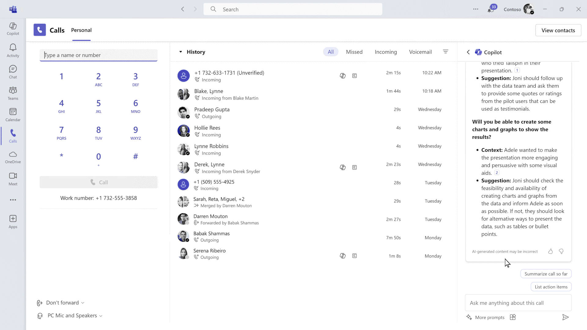The image size is (587, 330).
Task: Open OneDrive from the sidebar
Action: tap(13, 157)
